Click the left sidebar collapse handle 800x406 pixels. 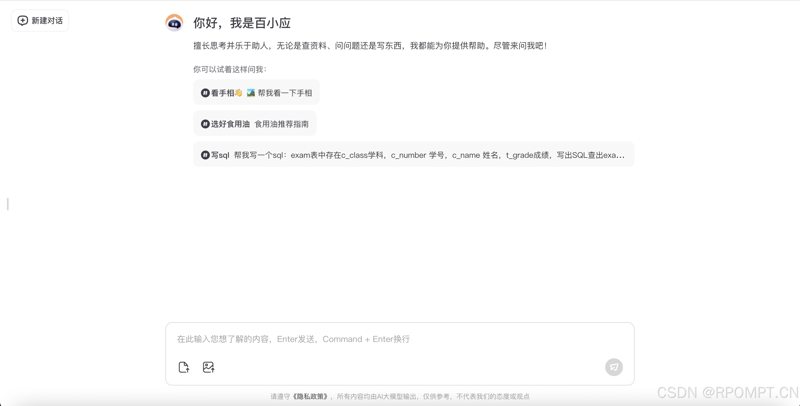pos(8,204)
